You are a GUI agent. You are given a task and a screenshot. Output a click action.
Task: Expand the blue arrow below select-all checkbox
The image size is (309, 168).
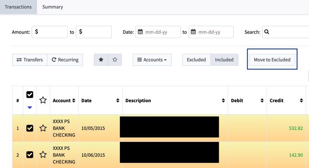30,107
